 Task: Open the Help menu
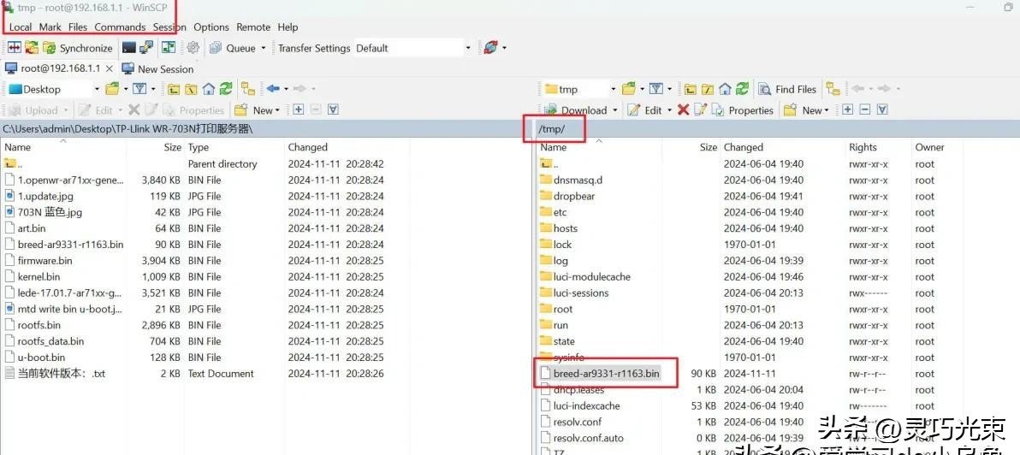click(288, 27)
